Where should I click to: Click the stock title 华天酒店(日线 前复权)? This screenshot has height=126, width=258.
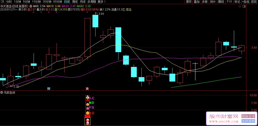pos(14,6)
